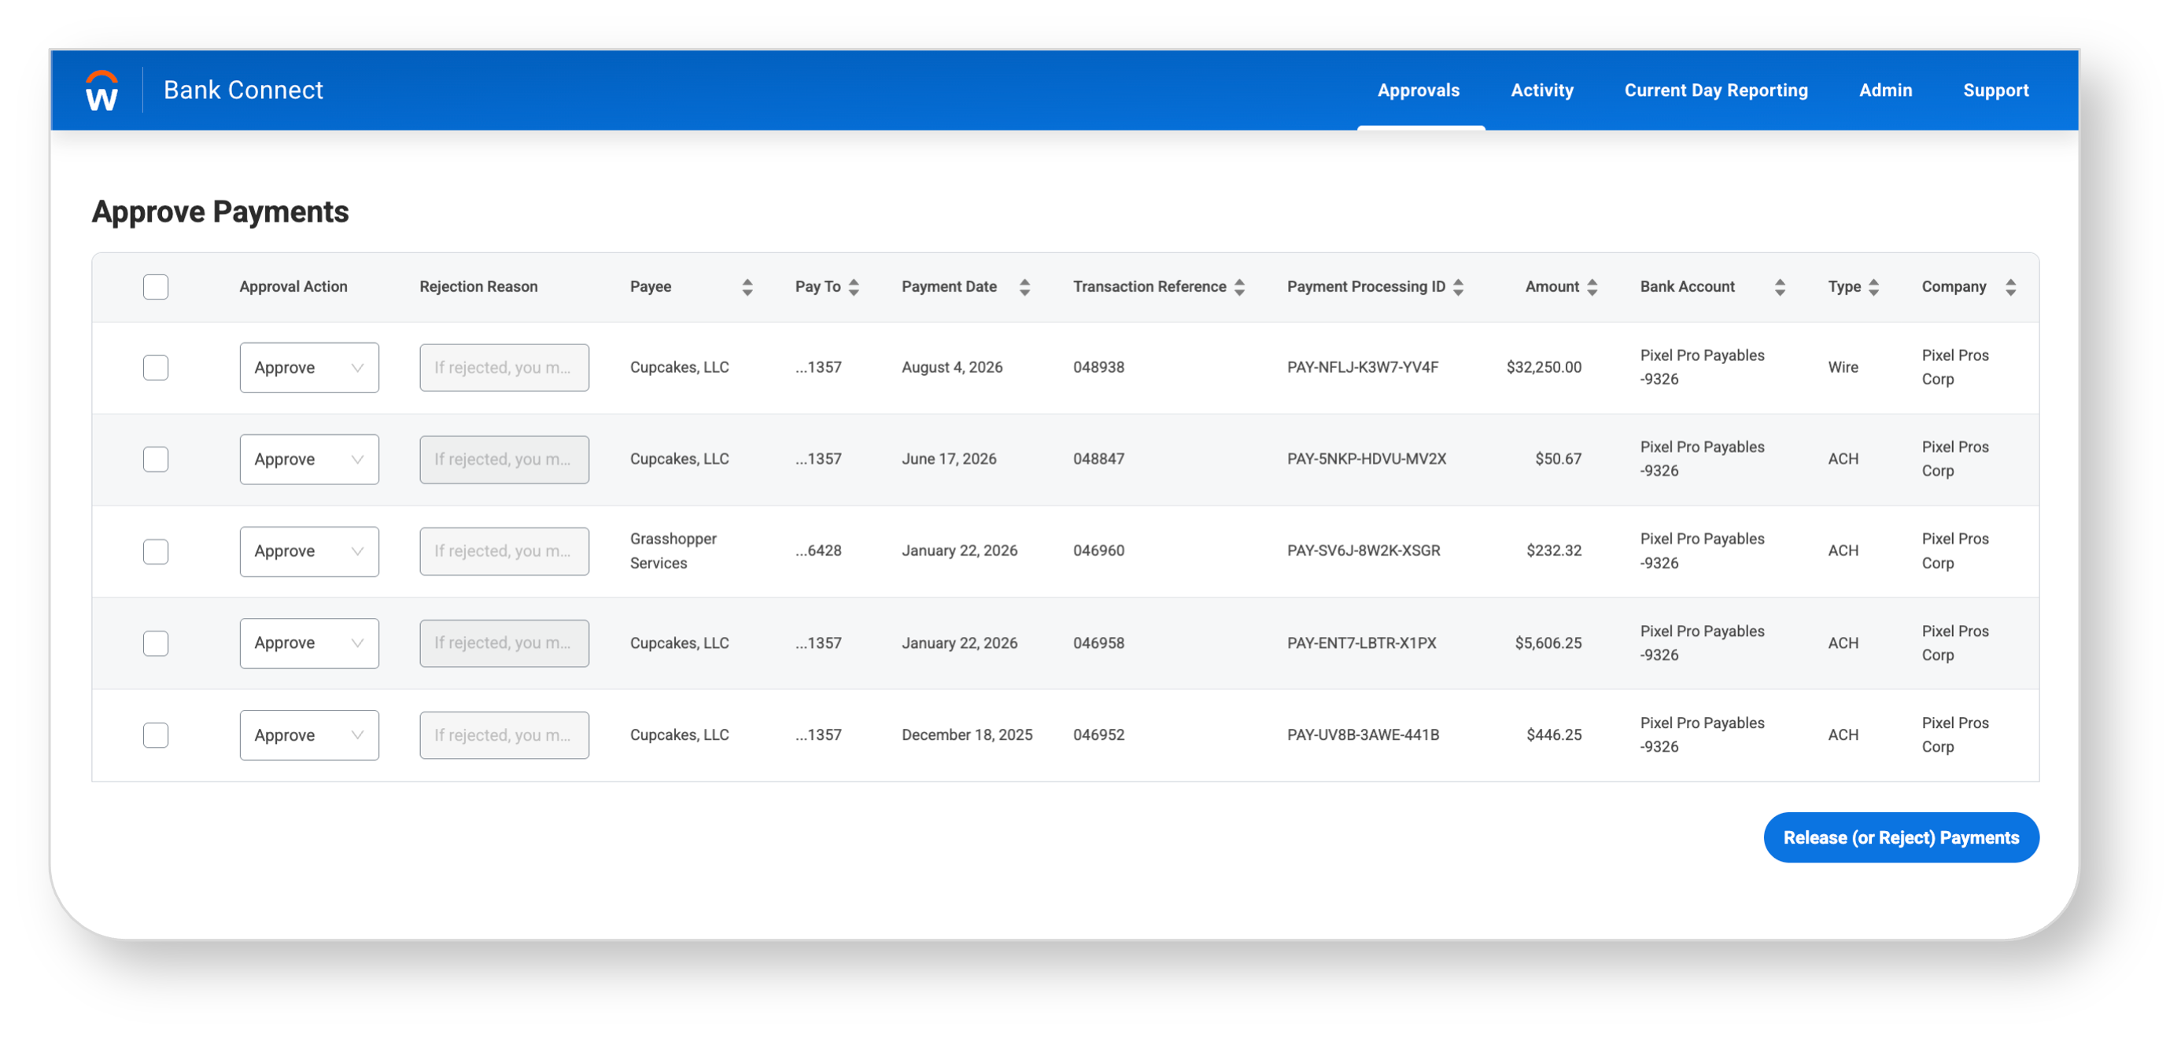Screen dimensions: 2181x1041
Task: Sort table by Payee column arrows
Action: [x=747, y=287]
